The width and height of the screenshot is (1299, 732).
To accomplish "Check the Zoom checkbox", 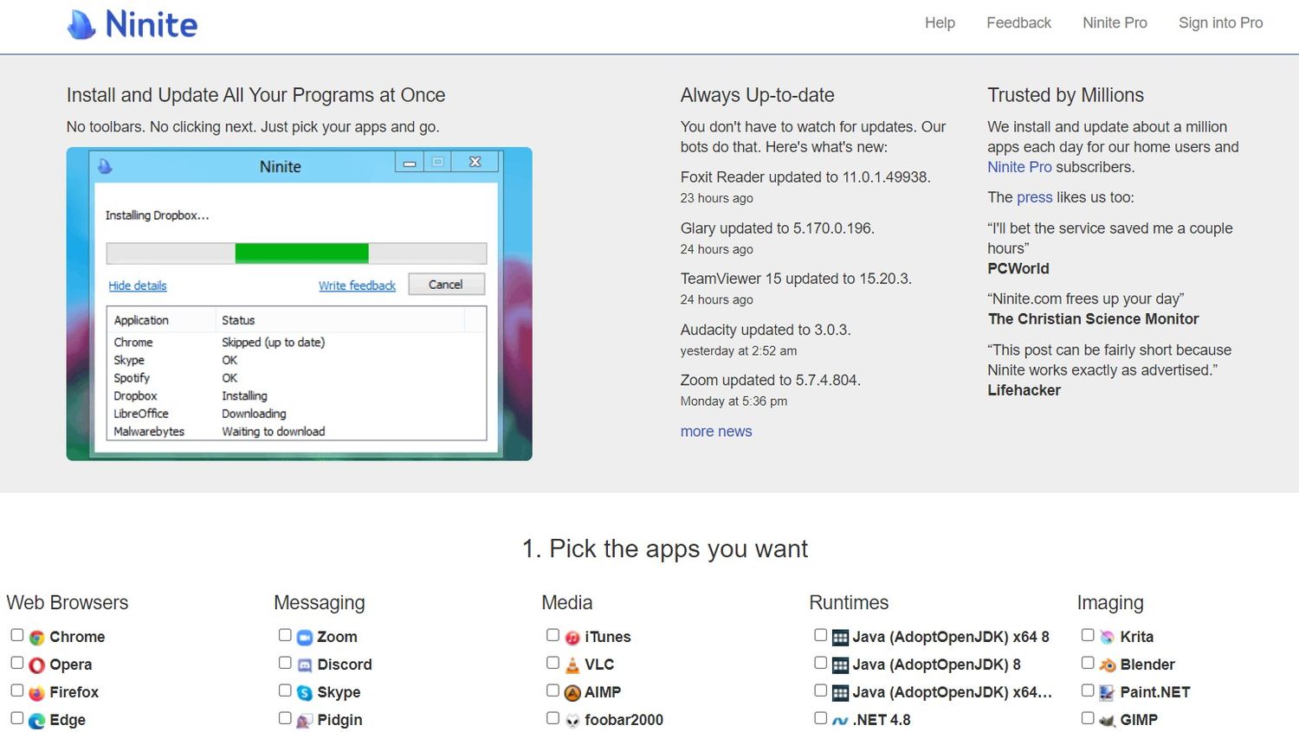I will point(284,635).
